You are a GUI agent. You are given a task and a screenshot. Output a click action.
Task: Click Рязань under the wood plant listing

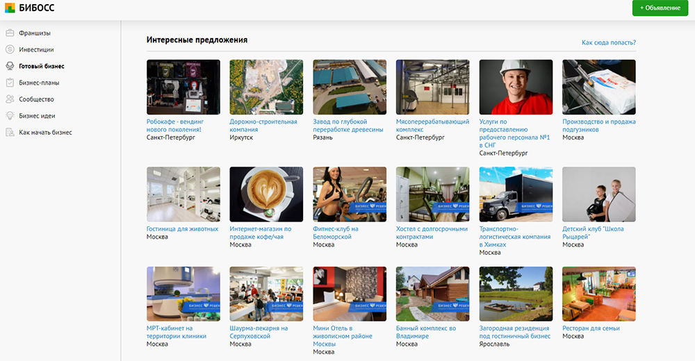(x=322, y=137)
